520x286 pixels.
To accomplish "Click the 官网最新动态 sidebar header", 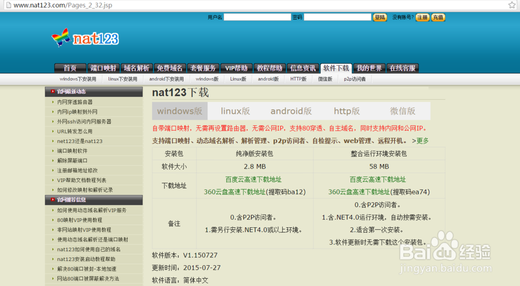I will pos(94,92).
